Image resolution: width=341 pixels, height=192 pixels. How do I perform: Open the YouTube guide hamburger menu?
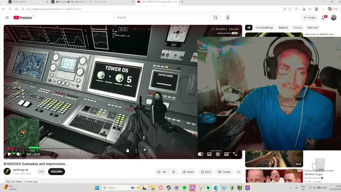7,18
